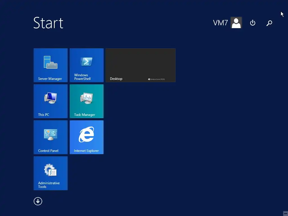Launch Windows PowerShell tile
The image size is (288, 216).
(87, 65)
